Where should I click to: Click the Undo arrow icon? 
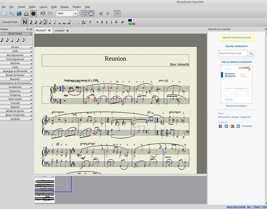pyautogui.click(x=43, y=13)
